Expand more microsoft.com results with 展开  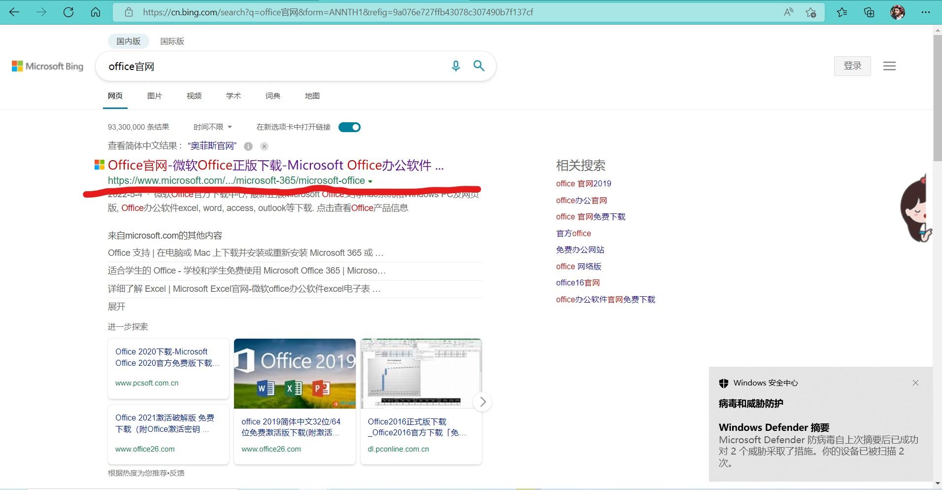pos(117,307)
